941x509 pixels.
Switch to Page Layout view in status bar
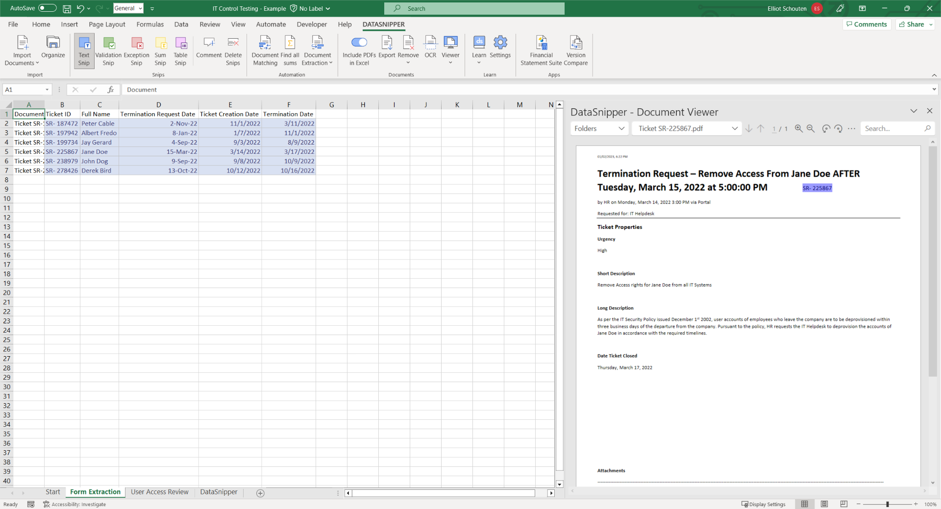point(824,504)
